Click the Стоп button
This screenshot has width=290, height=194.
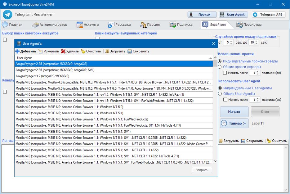tap(265, 112)
